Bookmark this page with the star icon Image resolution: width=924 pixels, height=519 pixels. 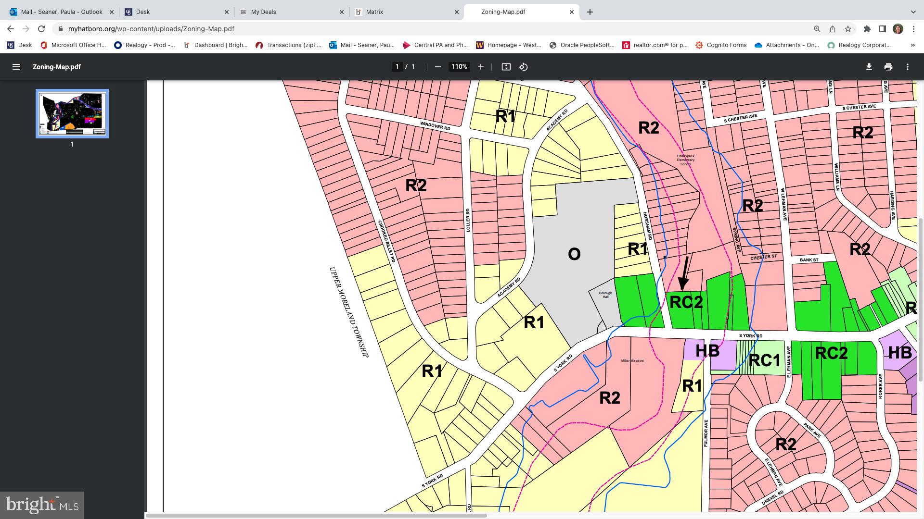(848, 29)
